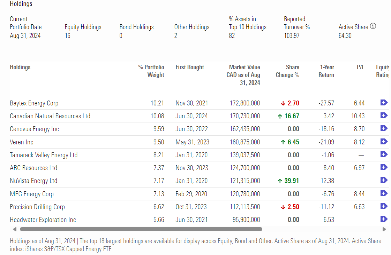This screenshot has width=391, height=255.
Task: Open equity rating icon for Headwater Exploration Inc
Action: (x=384, y=219)
